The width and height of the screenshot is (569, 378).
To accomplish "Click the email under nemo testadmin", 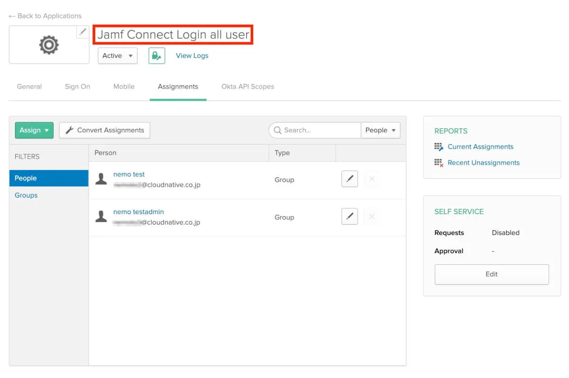I will 156,222.
